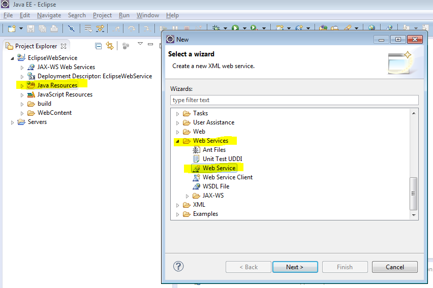Screen dimensions: 433x288
Task: Click the wizard list scrollbar thumb
Action: pyautogui.click(x=413, y=194)
